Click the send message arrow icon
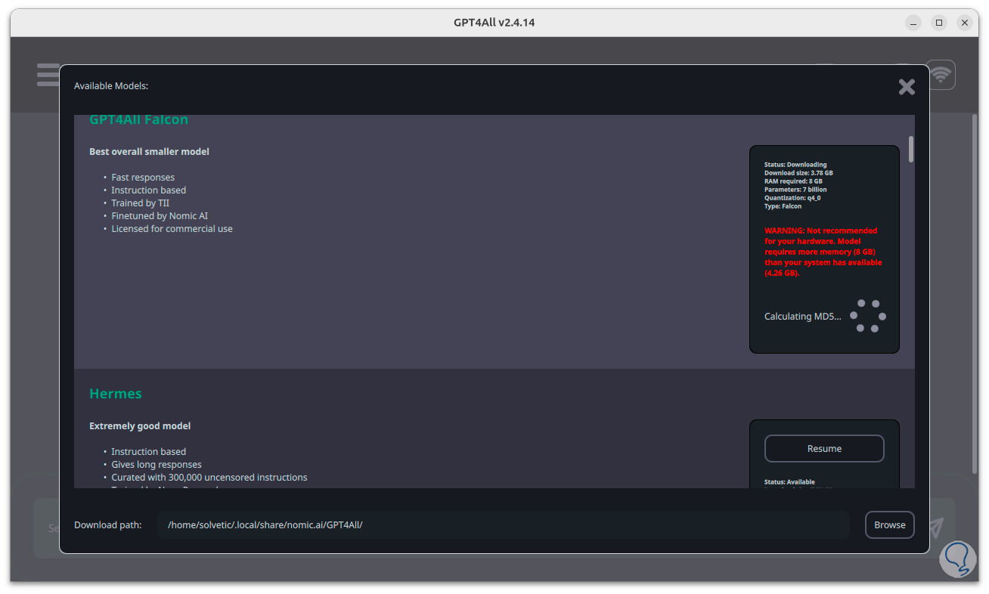This screenshot has width=989, height=594. pos(936,527)
